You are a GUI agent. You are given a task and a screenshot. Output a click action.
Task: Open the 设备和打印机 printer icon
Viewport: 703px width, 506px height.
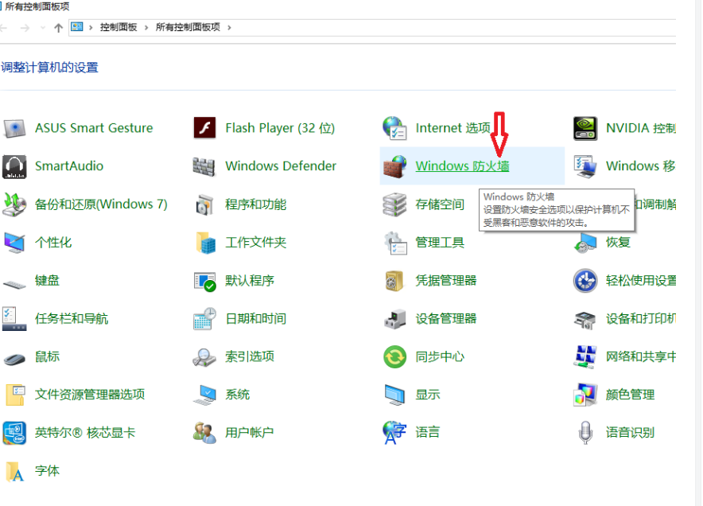585,320
